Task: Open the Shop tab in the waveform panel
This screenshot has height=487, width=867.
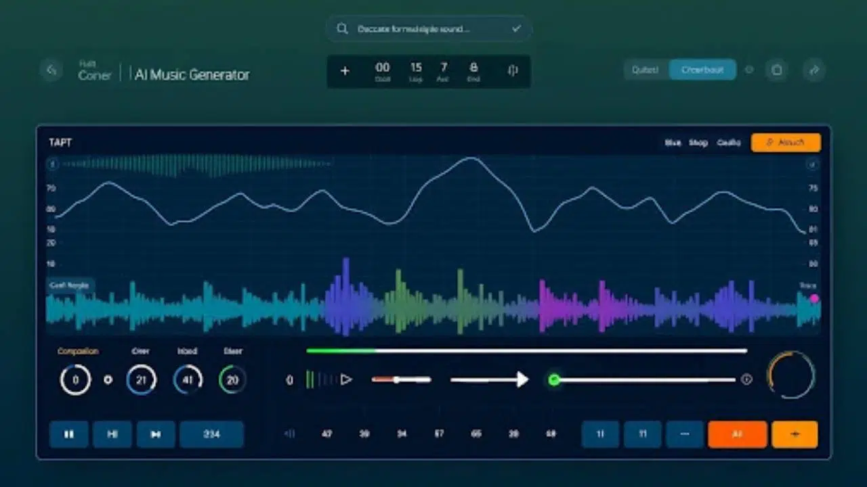Action: (698, 143)
